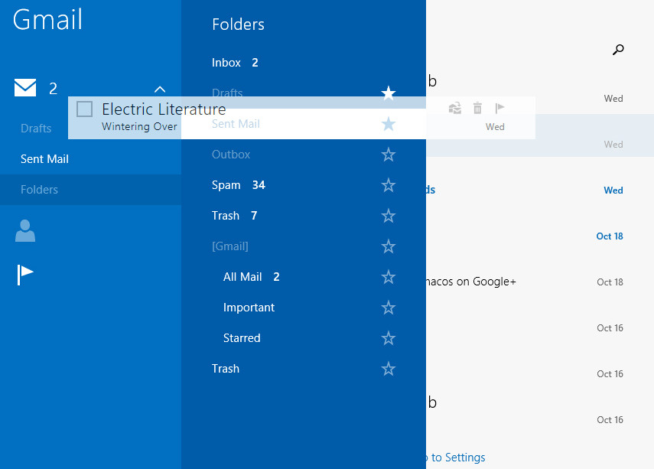Image resolution: width=654 pixels, height=469 pixels.
Task: Tick the Electric Literature message checkbox
Action: pyautogui.click(x=84, y=109)
